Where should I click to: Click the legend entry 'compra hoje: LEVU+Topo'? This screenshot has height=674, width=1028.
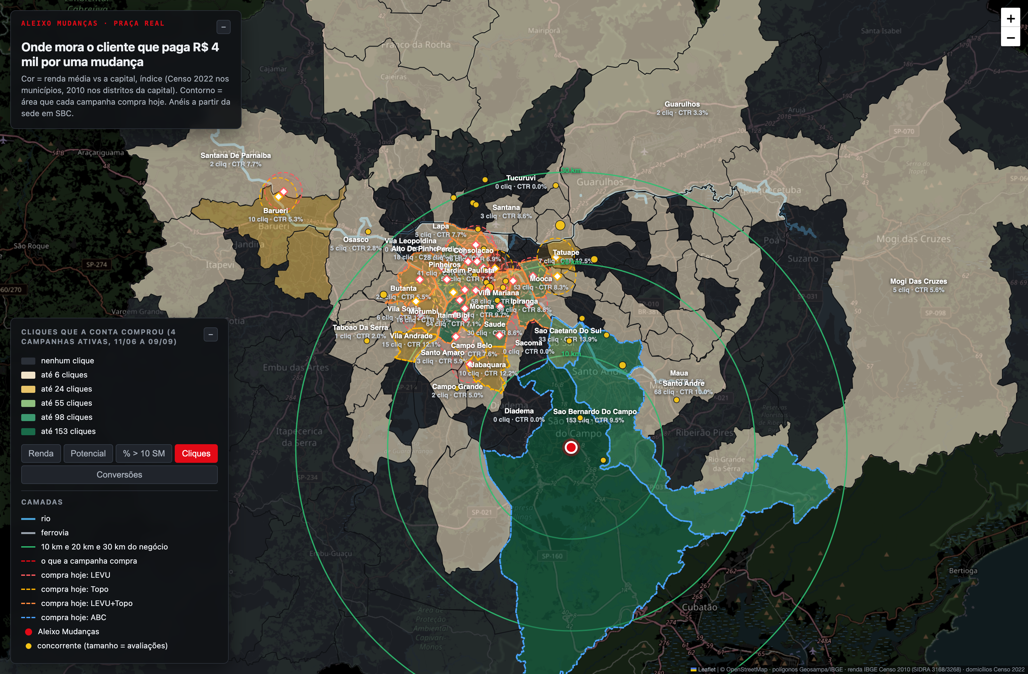pos(87,603)
